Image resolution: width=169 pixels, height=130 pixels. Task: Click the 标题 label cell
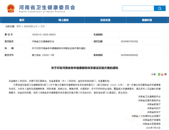(17, 48)
